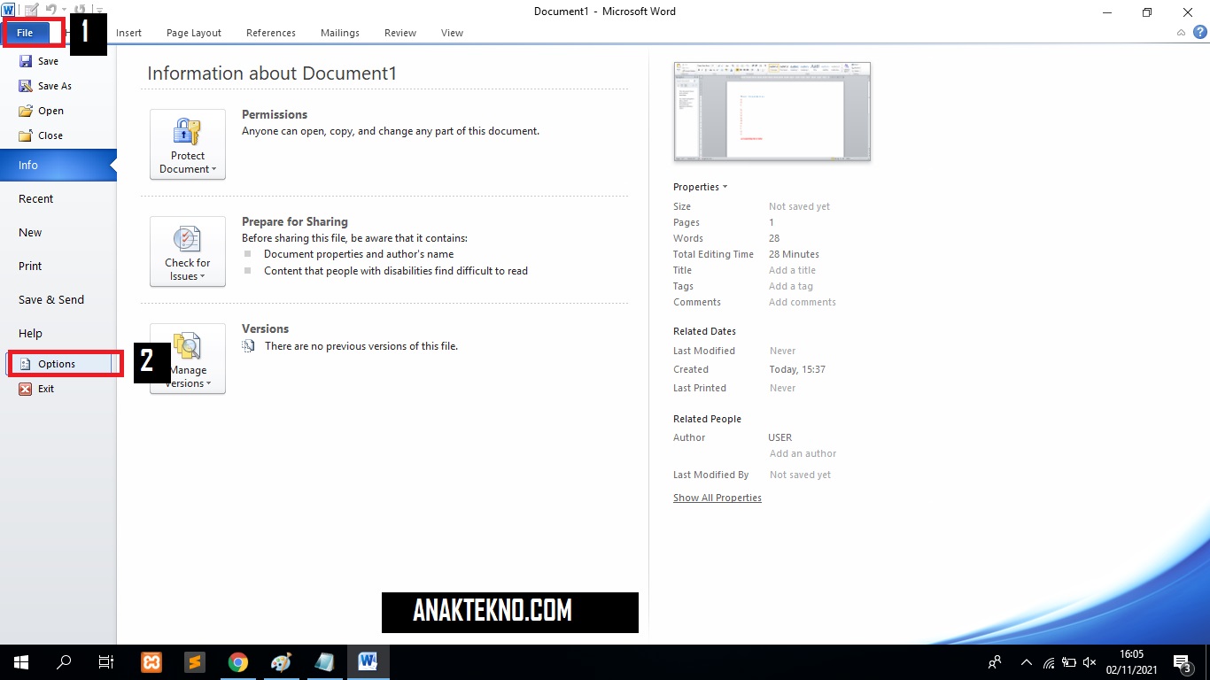
Task: Click the 'Today, 15:37' created date
Action: [x=798, y=369]
